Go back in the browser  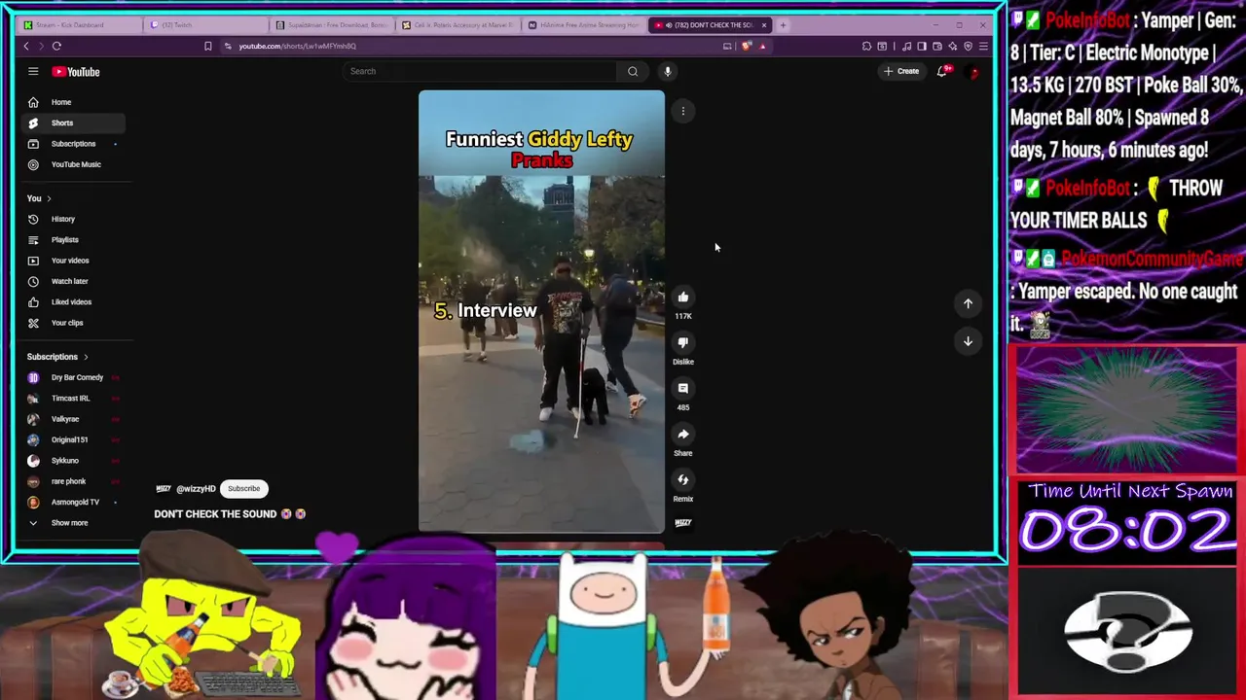tap(26, 46)
